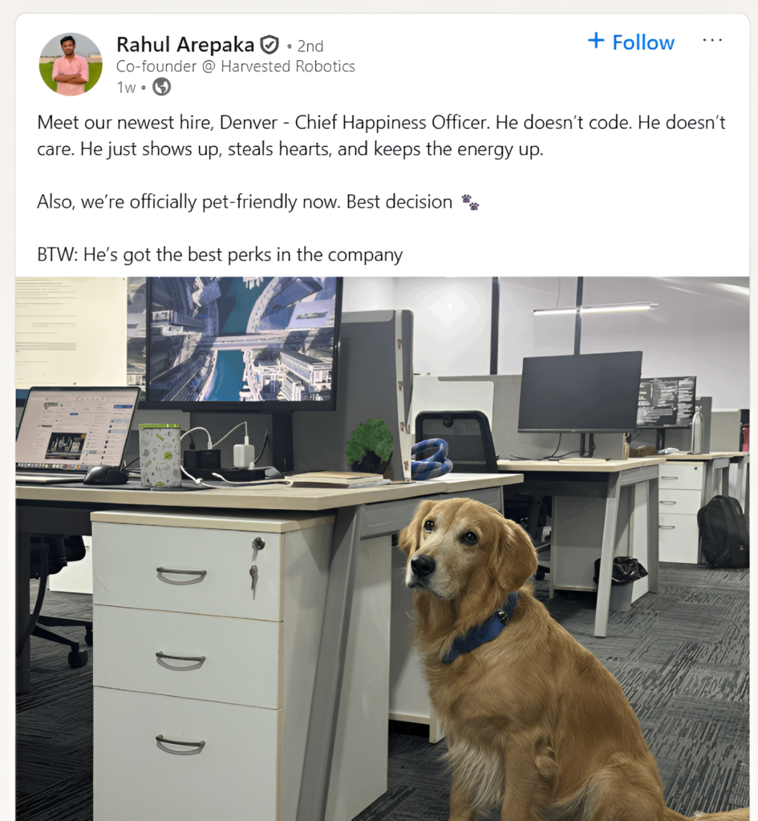The height and width of the screenshot is (821, 758).
Task: Click the 2nd degree connection label
Action: (310, 46)
